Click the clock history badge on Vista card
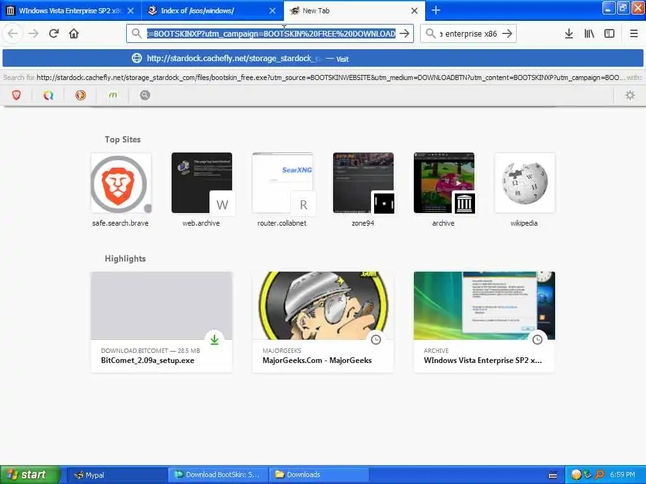This screenshot has height=484, width=646. tap(537, 340)
